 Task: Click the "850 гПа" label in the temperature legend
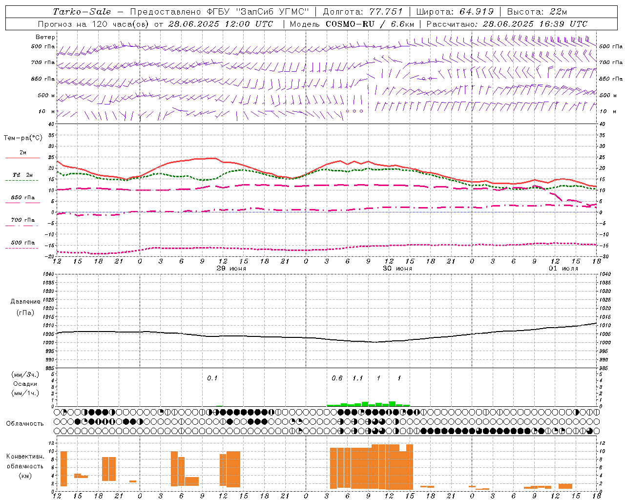tap(22, 197)
